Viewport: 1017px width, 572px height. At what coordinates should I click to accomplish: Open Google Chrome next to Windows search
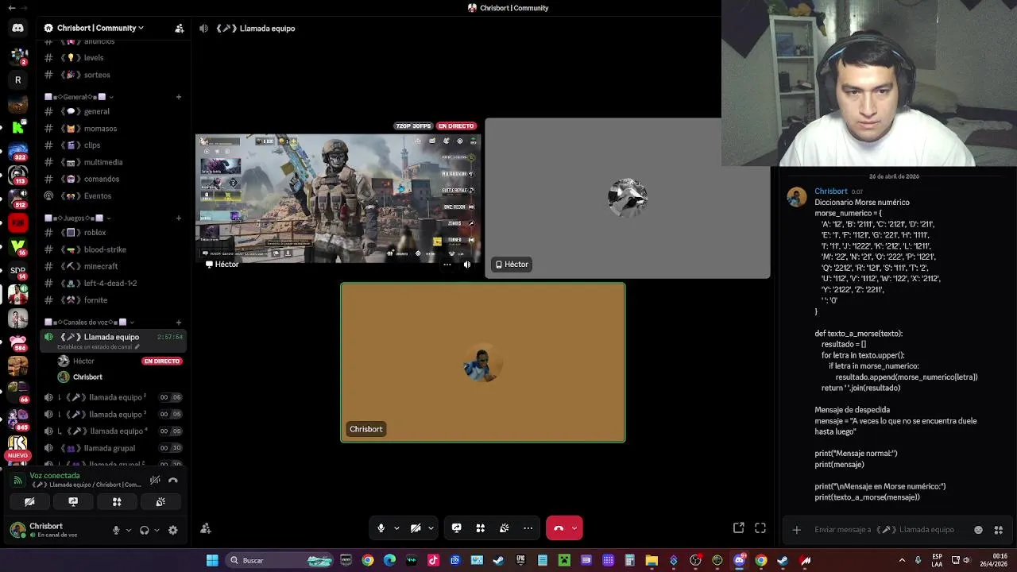[368, 560]
